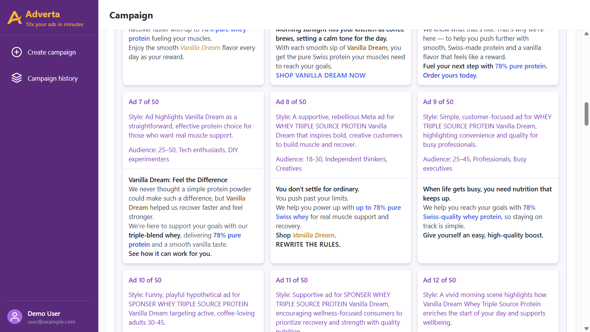Open the 'Ad 12 of 50' card
The height and width of the screenshot is (332, 590).
(439, 280)
